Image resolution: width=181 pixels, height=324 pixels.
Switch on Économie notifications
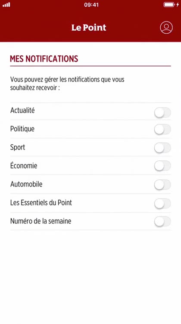tap(162, 166)
